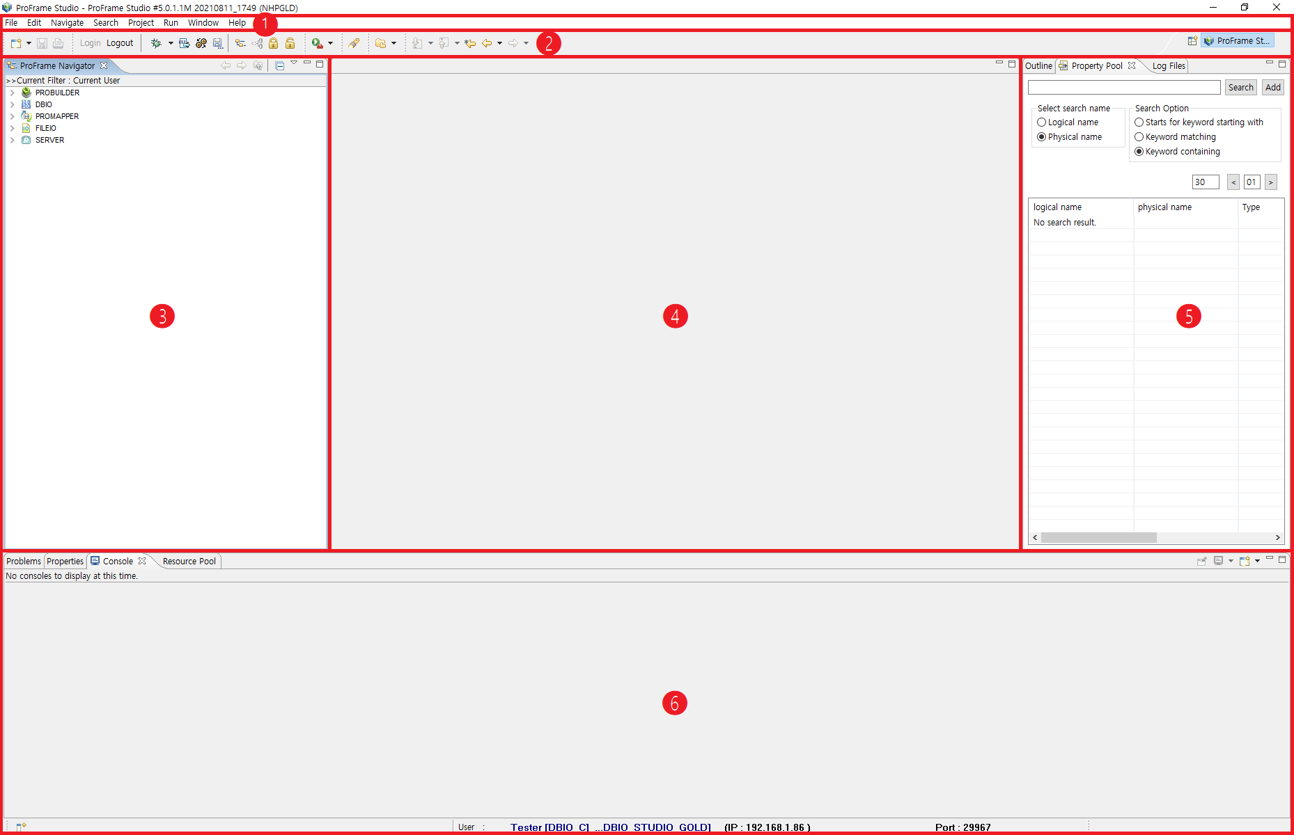
Task: Click the back arrow icon in ProFrame Navigator
Action: [226, 65]
